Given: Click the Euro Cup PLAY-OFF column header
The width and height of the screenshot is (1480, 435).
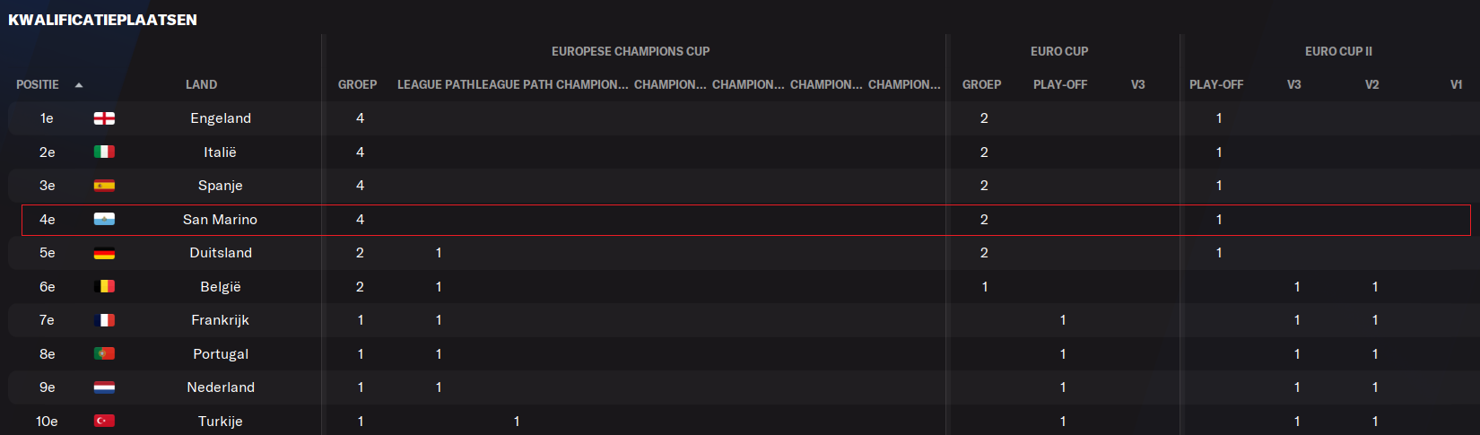Looking at the screenshot, I should (x=1060, y=84).
